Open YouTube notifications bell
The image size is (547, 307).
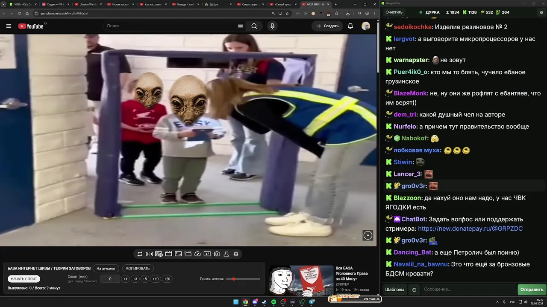click(350, 26)
